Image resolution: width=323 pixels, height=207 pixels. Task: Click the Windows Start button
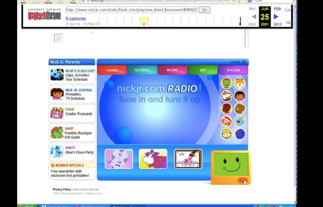28,206
